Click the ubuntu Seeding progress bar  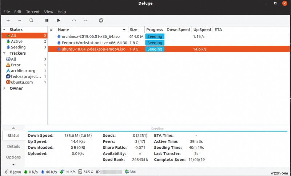coord(155,49)
